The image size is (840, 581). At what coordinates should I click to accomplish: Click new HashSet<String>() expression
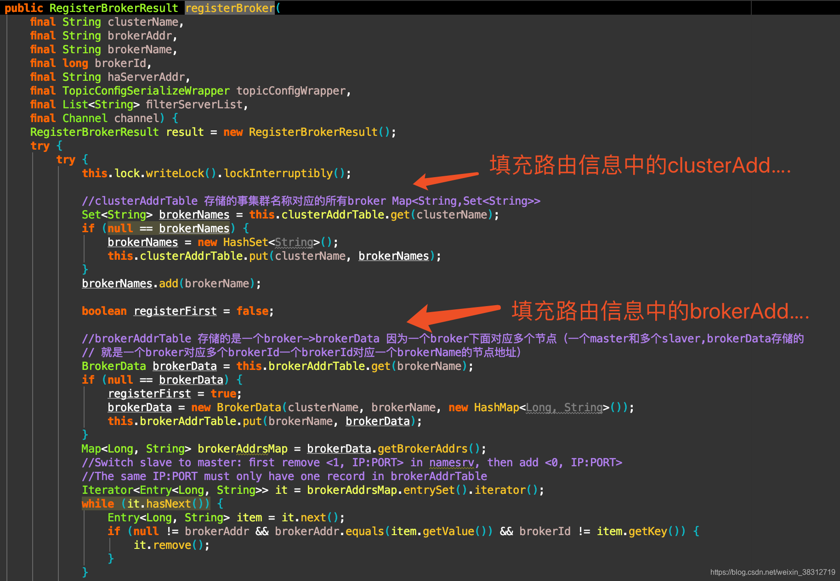(265, 242)
